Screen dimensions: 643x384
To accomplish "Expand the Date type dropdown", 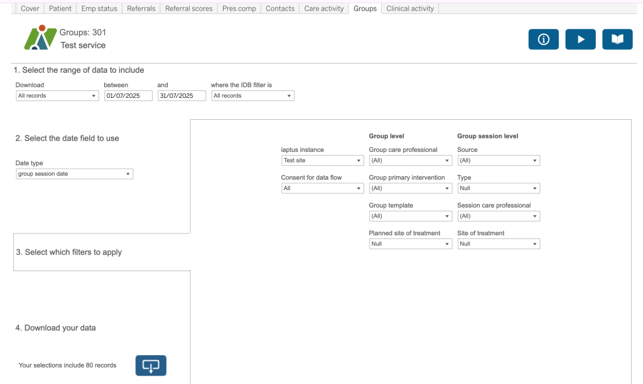I will [74, 174].
